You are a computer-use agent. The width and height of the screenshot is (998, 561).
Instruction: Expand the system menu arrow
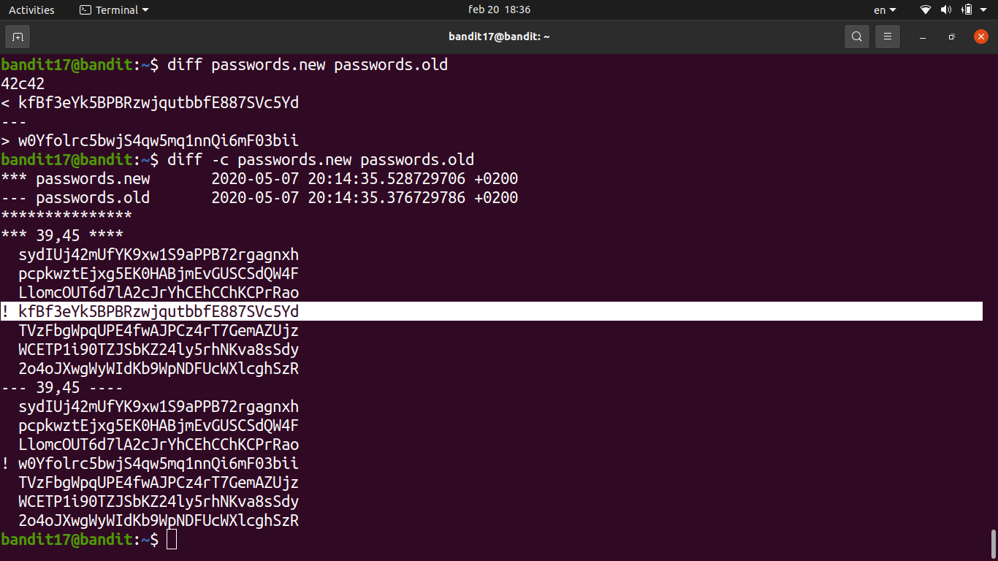[985, 10]
